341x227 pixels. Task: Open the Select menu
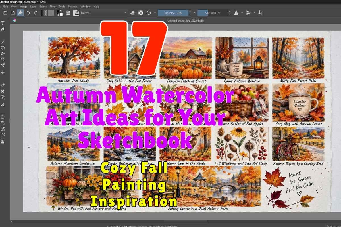(x=43, y=6)
